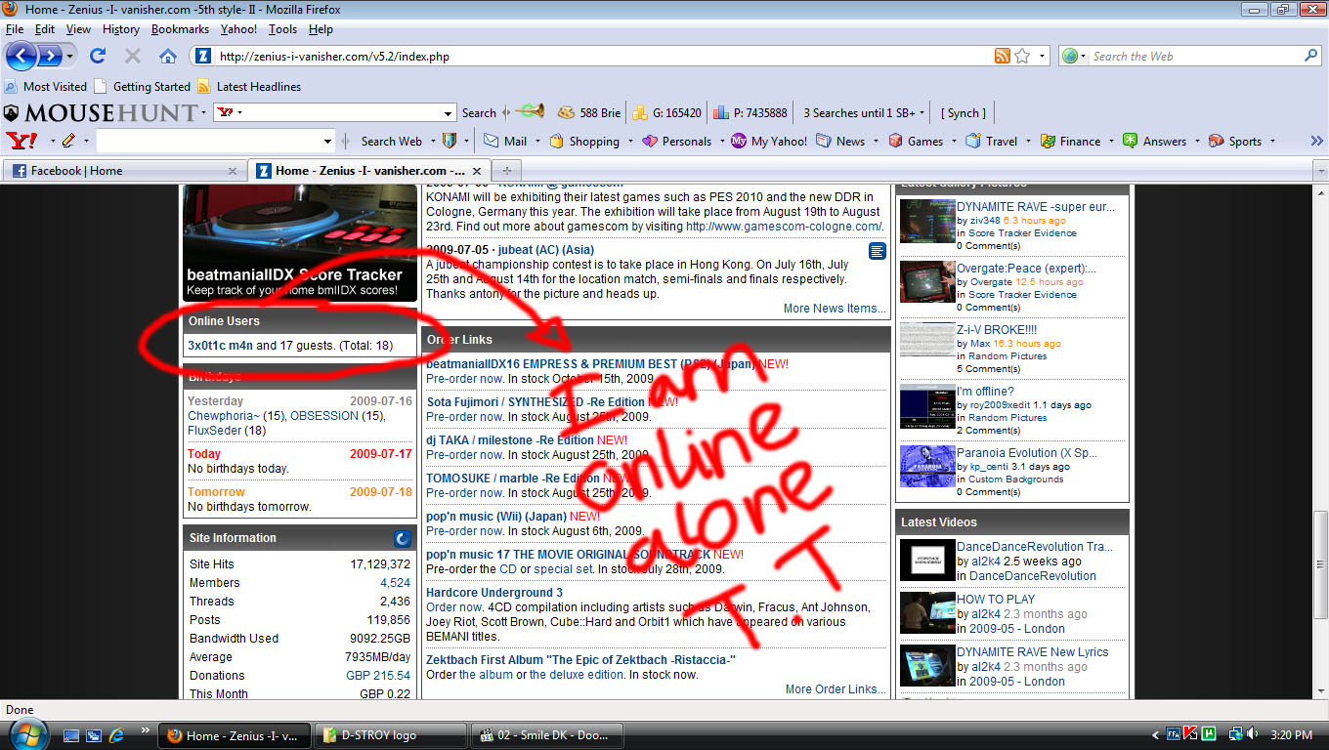This screenshot has width=1329, height=750.
Task: Click the blue note icon beside jubeat news
Action: tap(878, 251)
